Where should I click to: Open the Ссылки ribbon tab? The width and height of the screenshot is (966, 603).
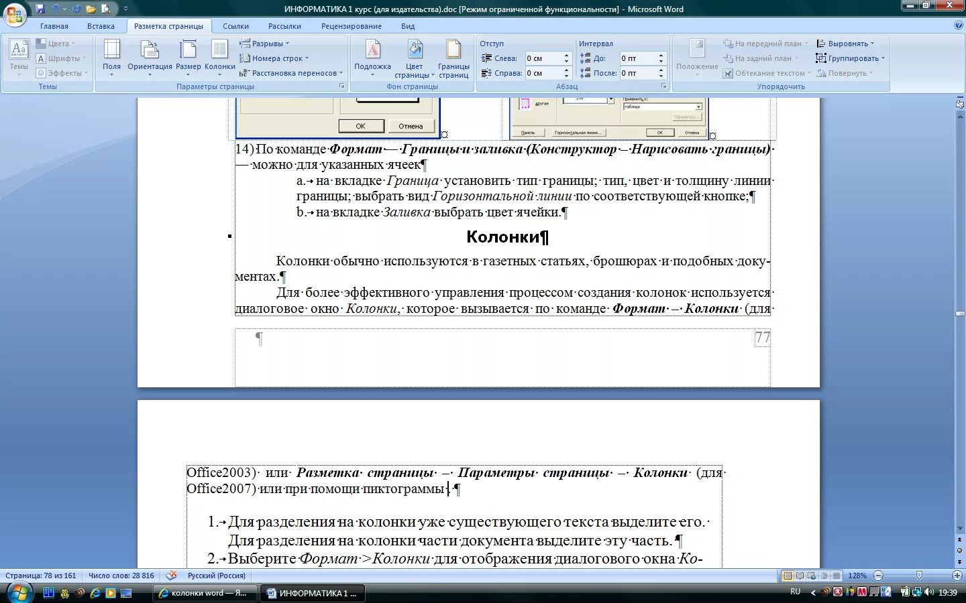point(235,26)
